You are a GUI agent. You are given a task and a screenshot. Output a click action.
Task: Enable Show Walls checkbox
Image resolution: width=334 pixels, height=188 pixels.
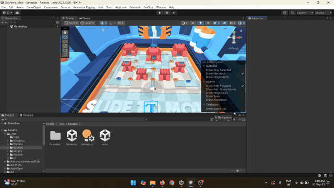coord(243,96)
